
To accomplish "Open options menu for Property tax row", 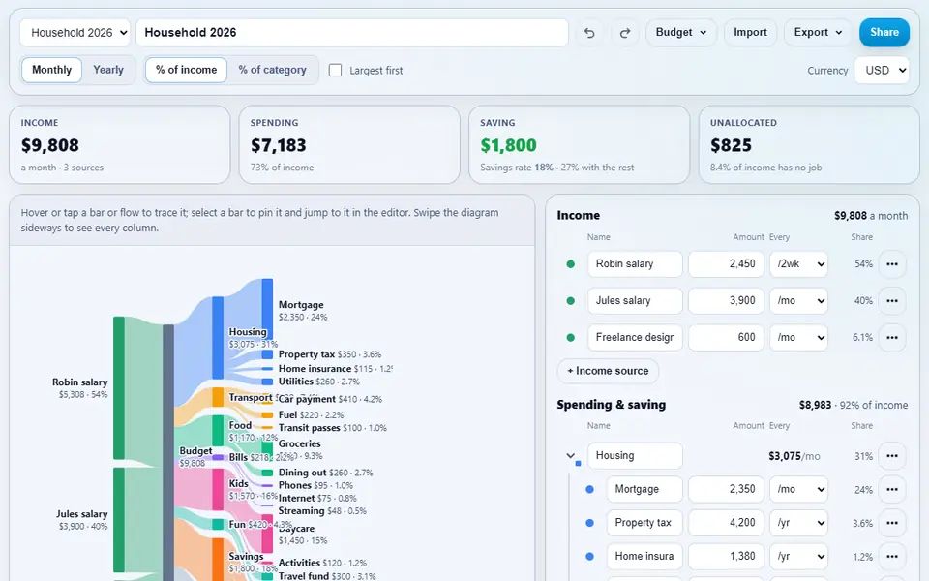I will point(892,523).
